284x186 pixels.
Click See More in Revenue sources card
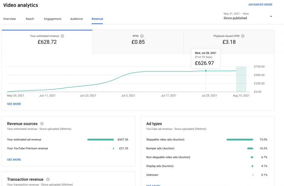tap(14, 160)
